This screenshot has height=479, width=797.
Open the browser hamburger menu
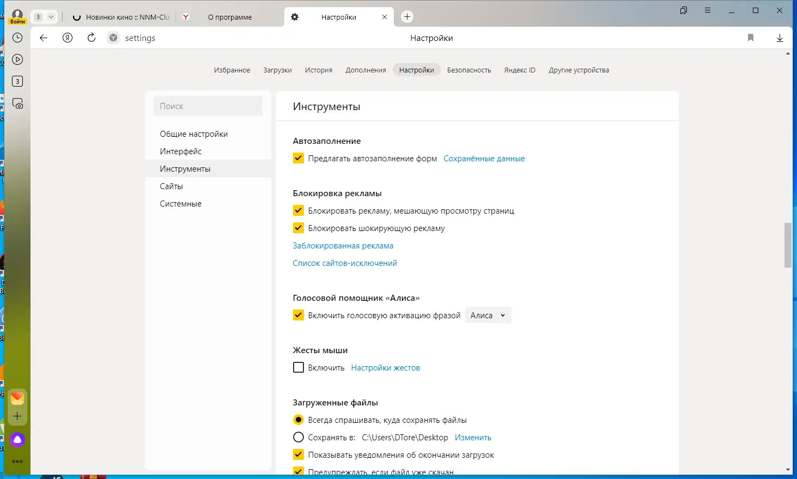[708, 10]
